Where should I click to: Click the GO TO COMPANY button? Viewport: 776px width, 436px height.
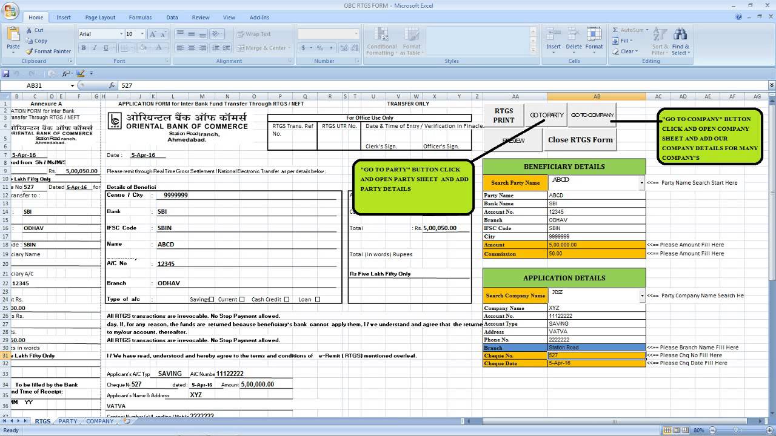pos(592,115)
